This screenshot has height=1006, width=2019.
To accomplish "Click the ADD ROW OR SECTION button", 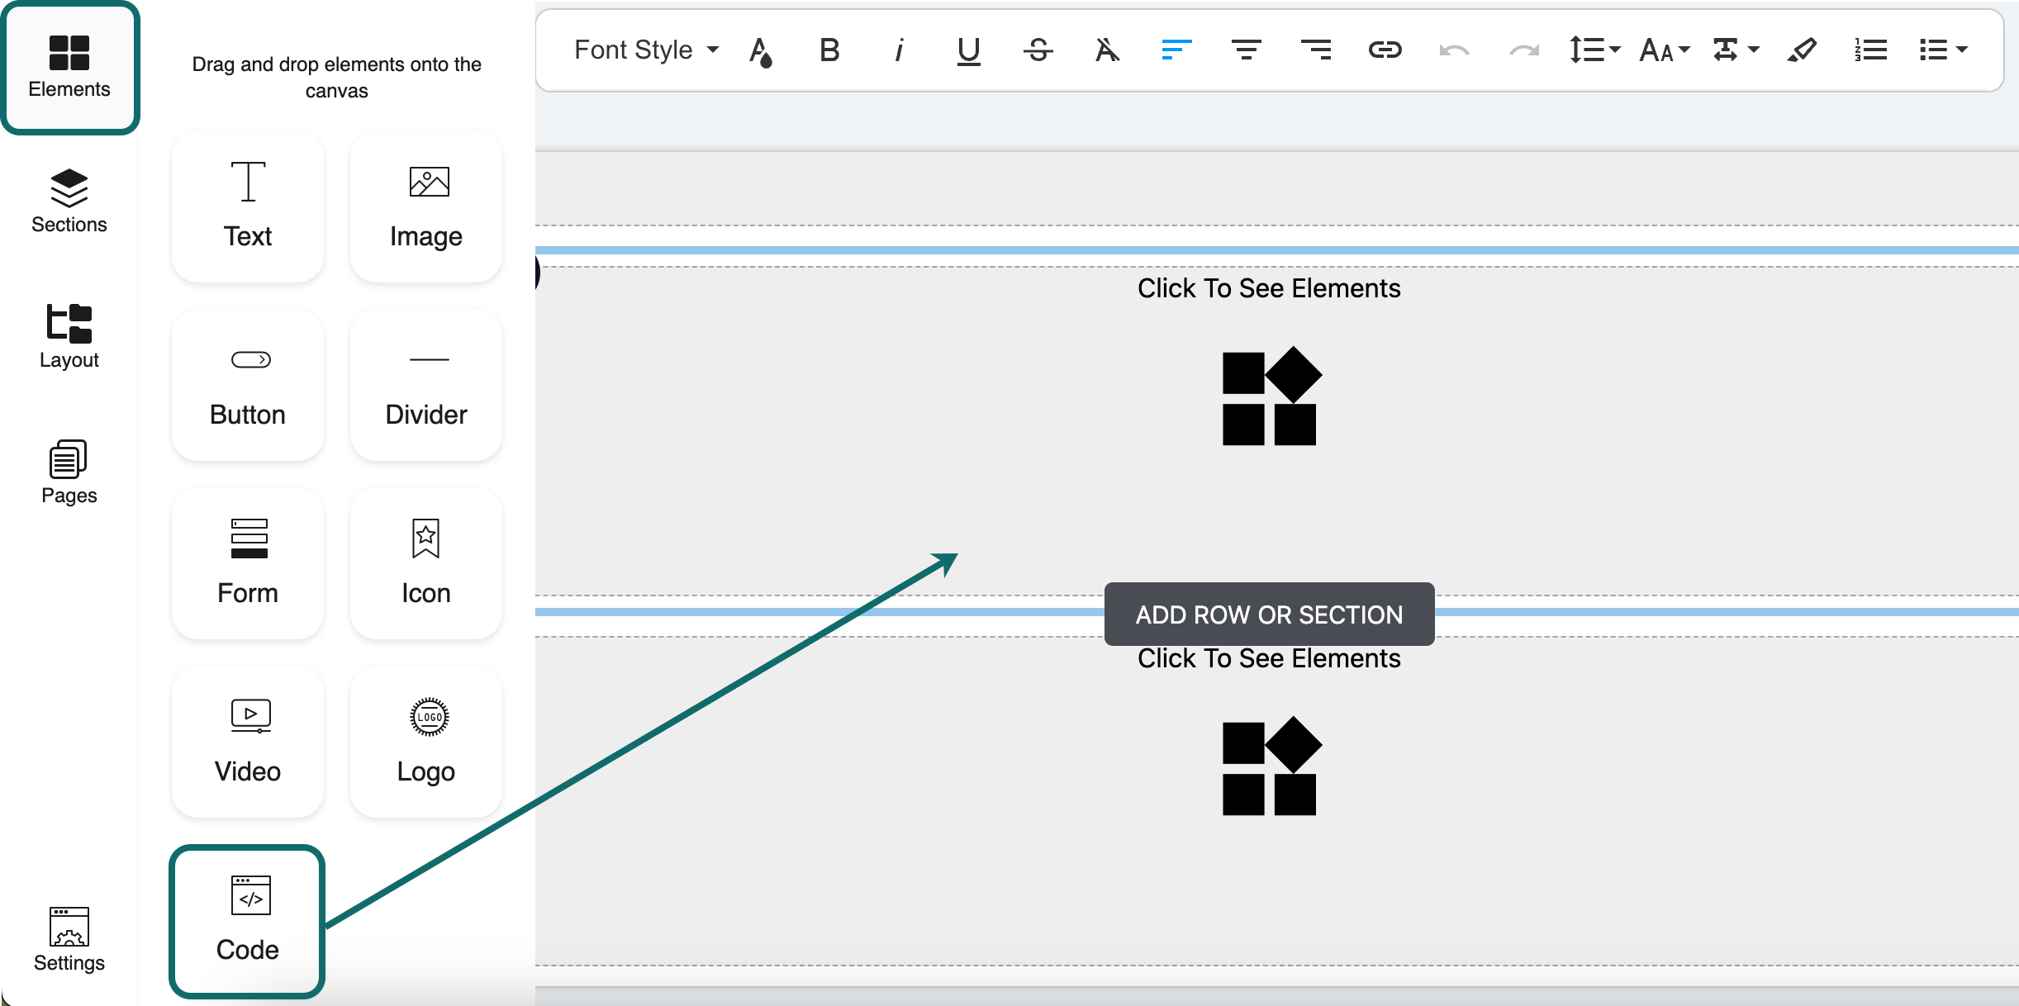I will (1269, 615).
